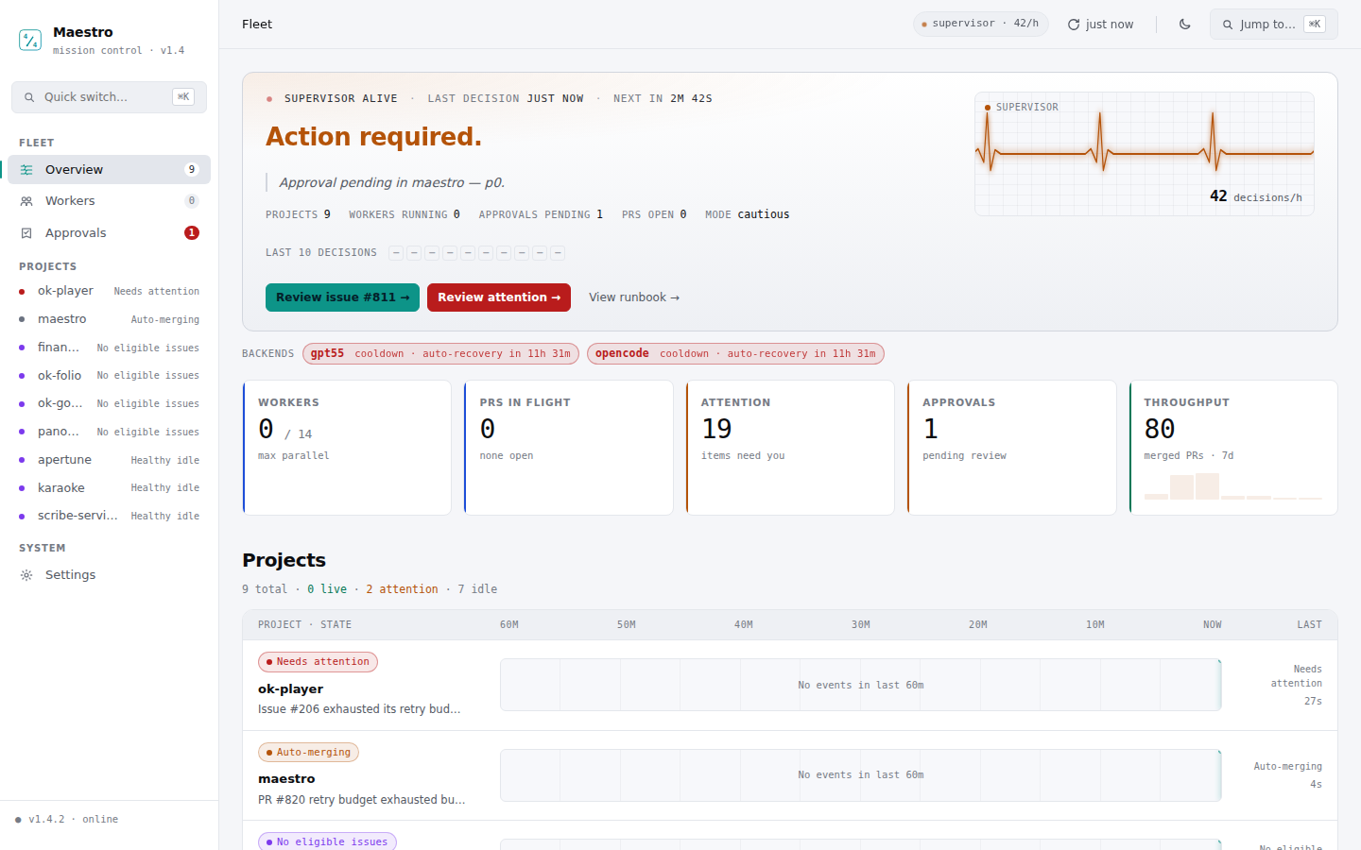Click the Workers count badge 0
The width and height of the screenshot is (1361, 850).
click(x=192, y=201)
